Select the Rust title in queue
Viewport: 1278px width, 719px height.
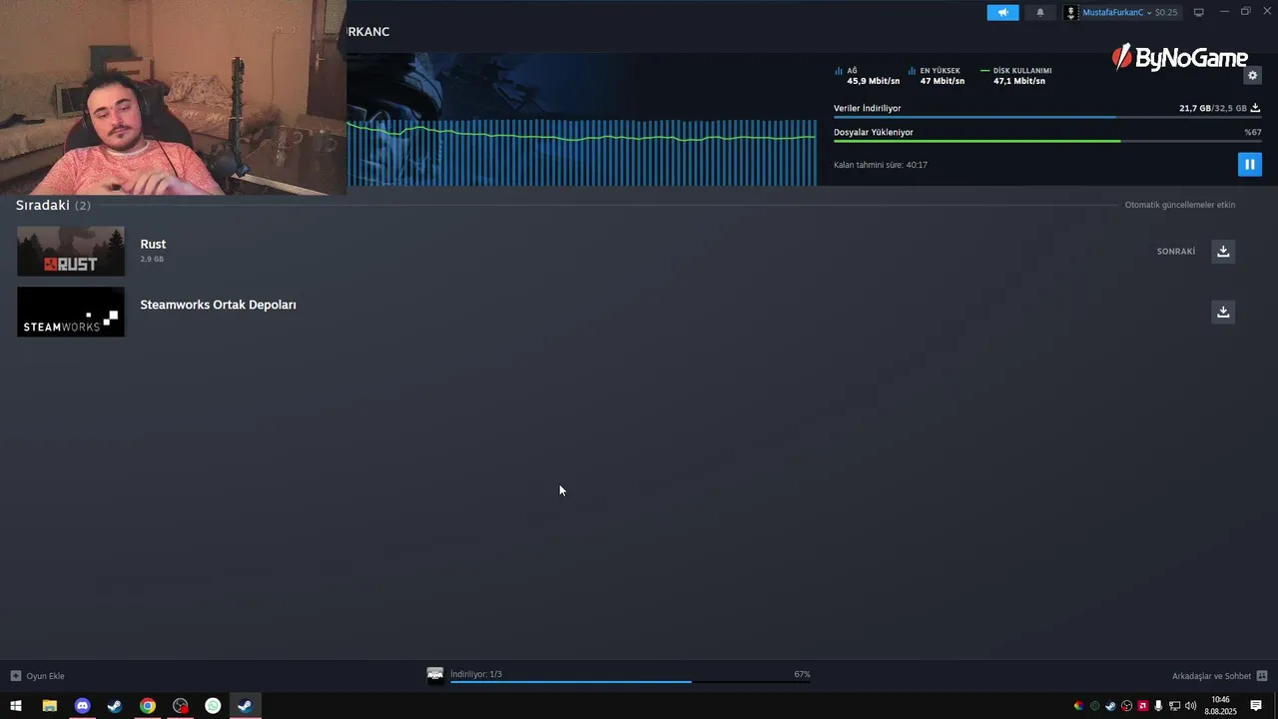click(153, 244)
